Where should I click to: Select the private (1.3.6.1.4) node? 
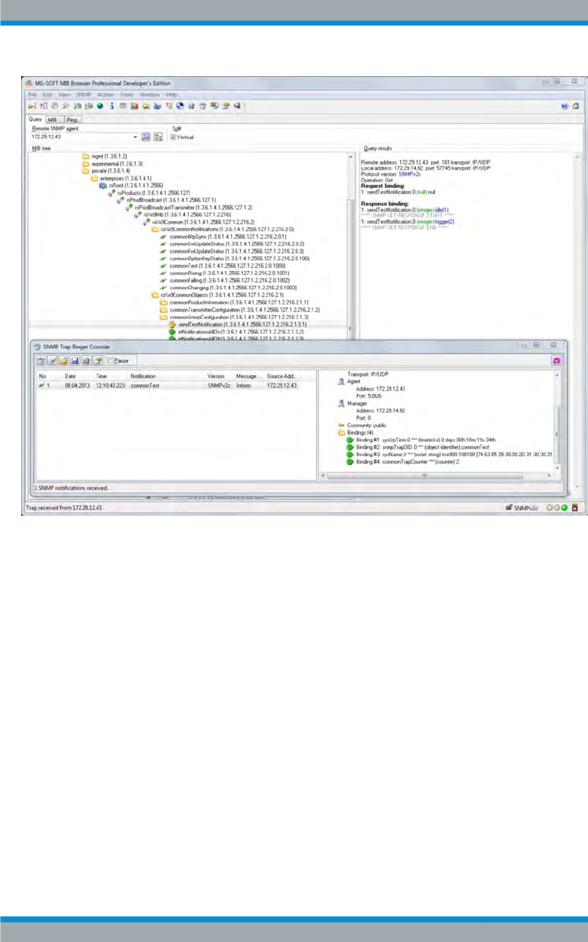pyautogui.click(x=106, y=171)
